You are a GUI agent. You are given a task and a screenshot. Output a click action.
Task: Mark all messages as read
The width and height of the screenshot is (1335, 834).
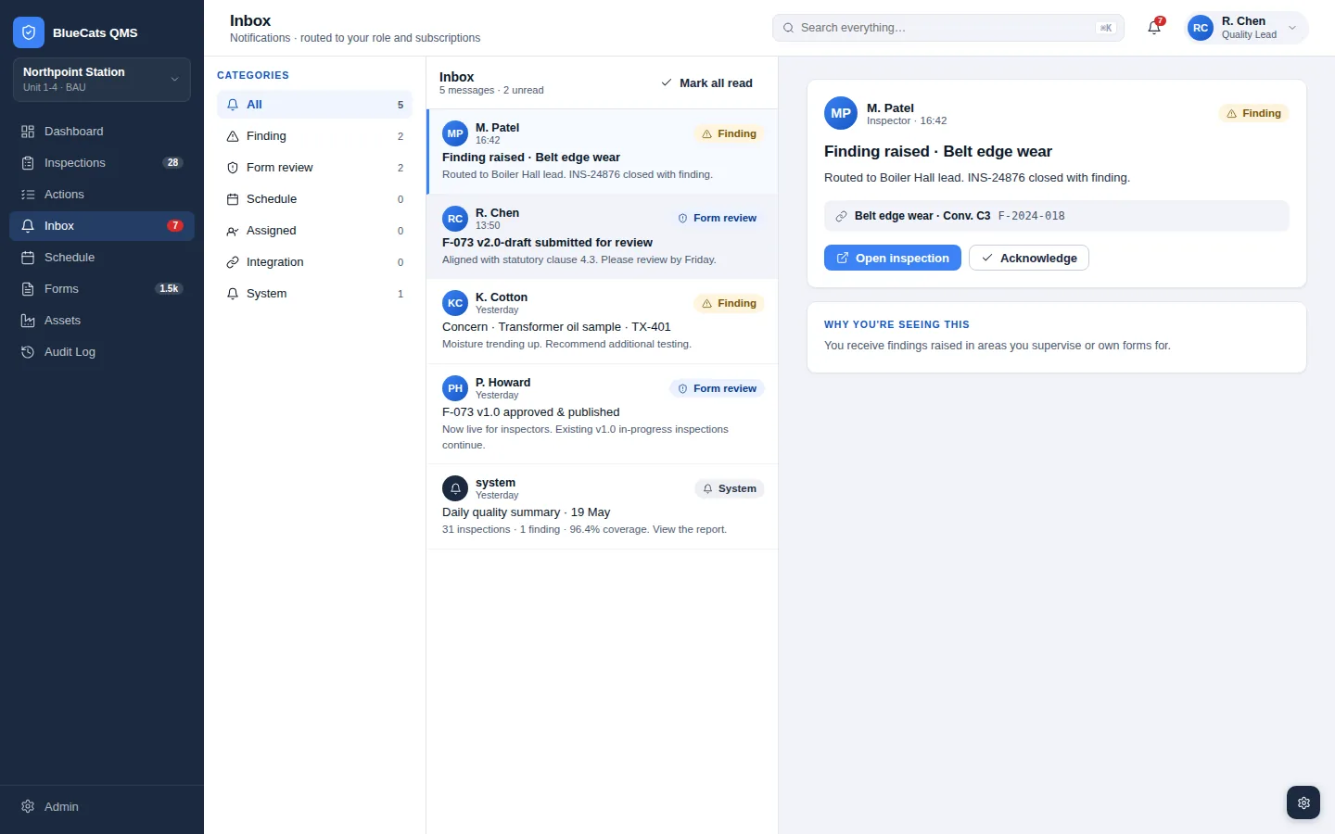[x=706, y=83]
